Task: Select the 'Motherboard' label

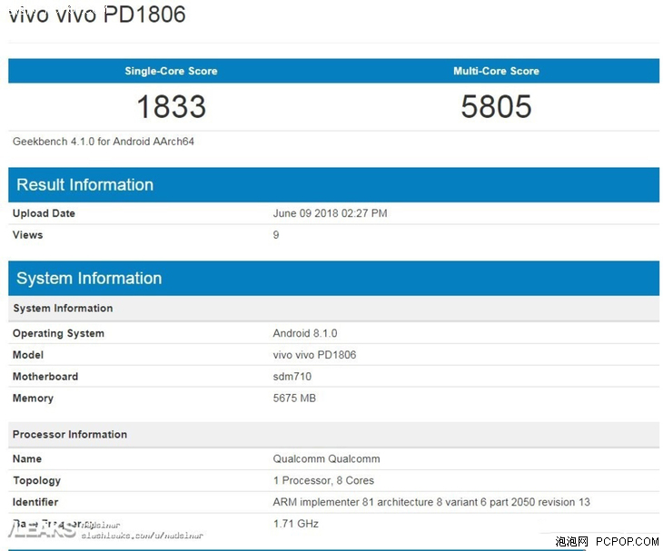Action: coord(45,377)
